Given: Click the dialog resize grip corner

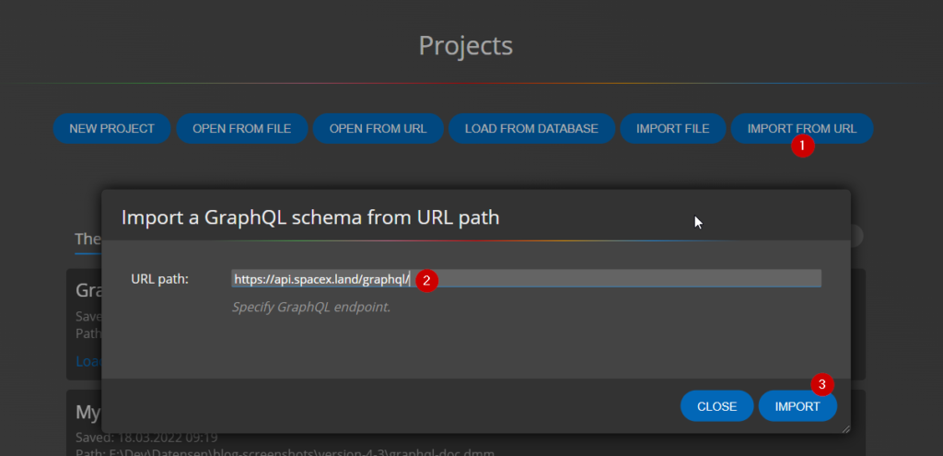Looking at the screenshot, I should [846, 429].
